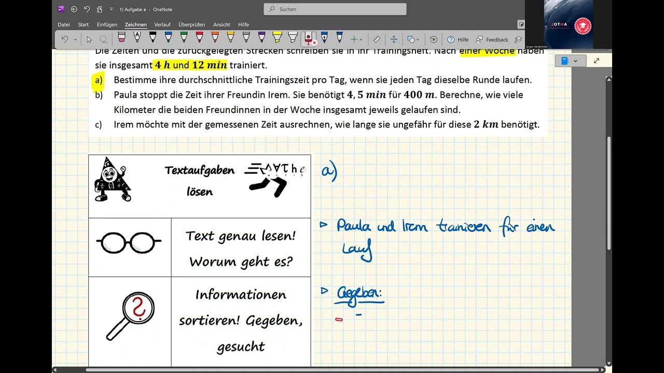Click the highlighted 'a)' task label
Image resolution: width=664 pixels, height=373 pixels.
coord(98,80)
